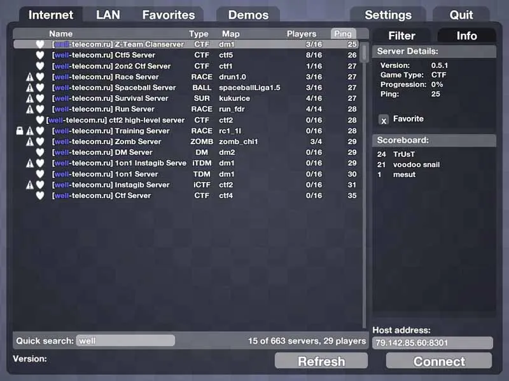The height and width of the screenshot is (381, 509).
Task: Click warning icon on Instagib Server row
Action: 30,185
